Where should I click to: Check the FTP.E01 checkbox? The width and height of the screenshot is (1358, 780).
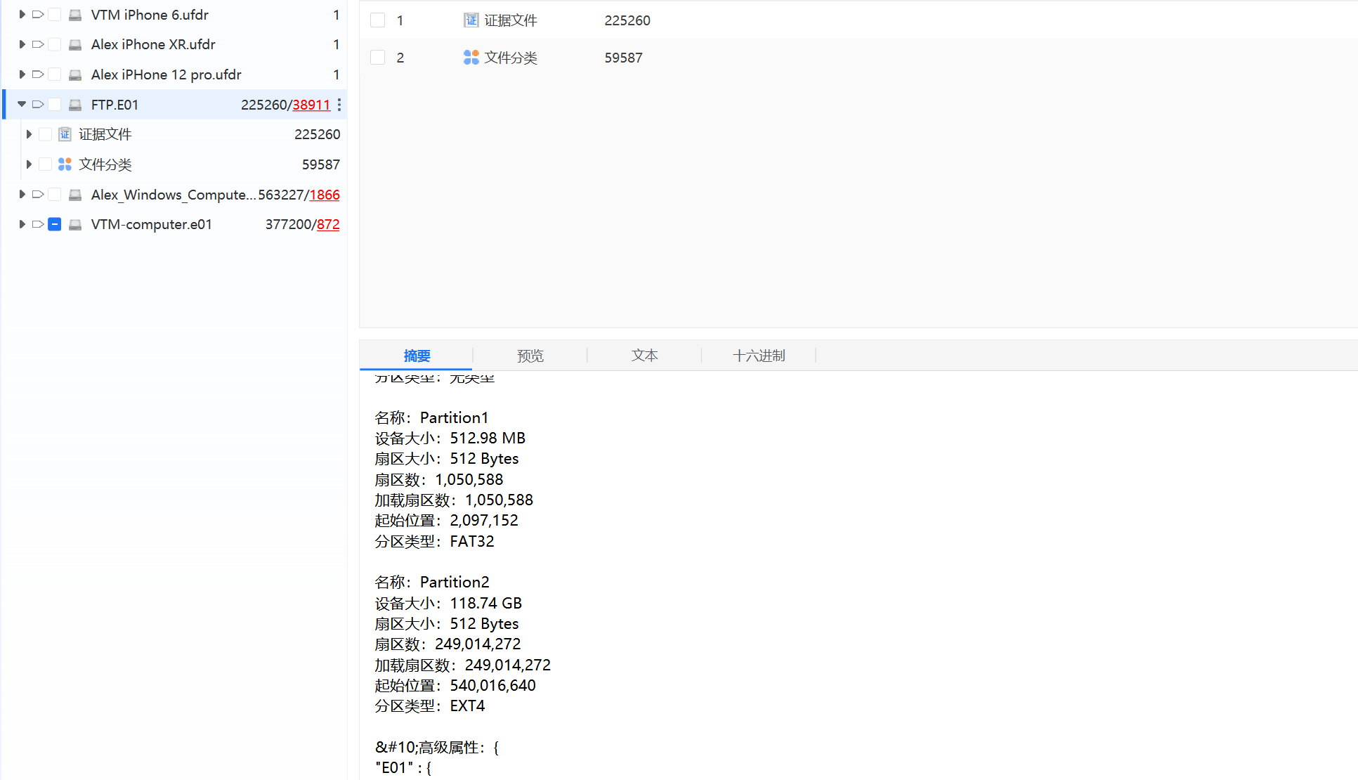[54, 105]
